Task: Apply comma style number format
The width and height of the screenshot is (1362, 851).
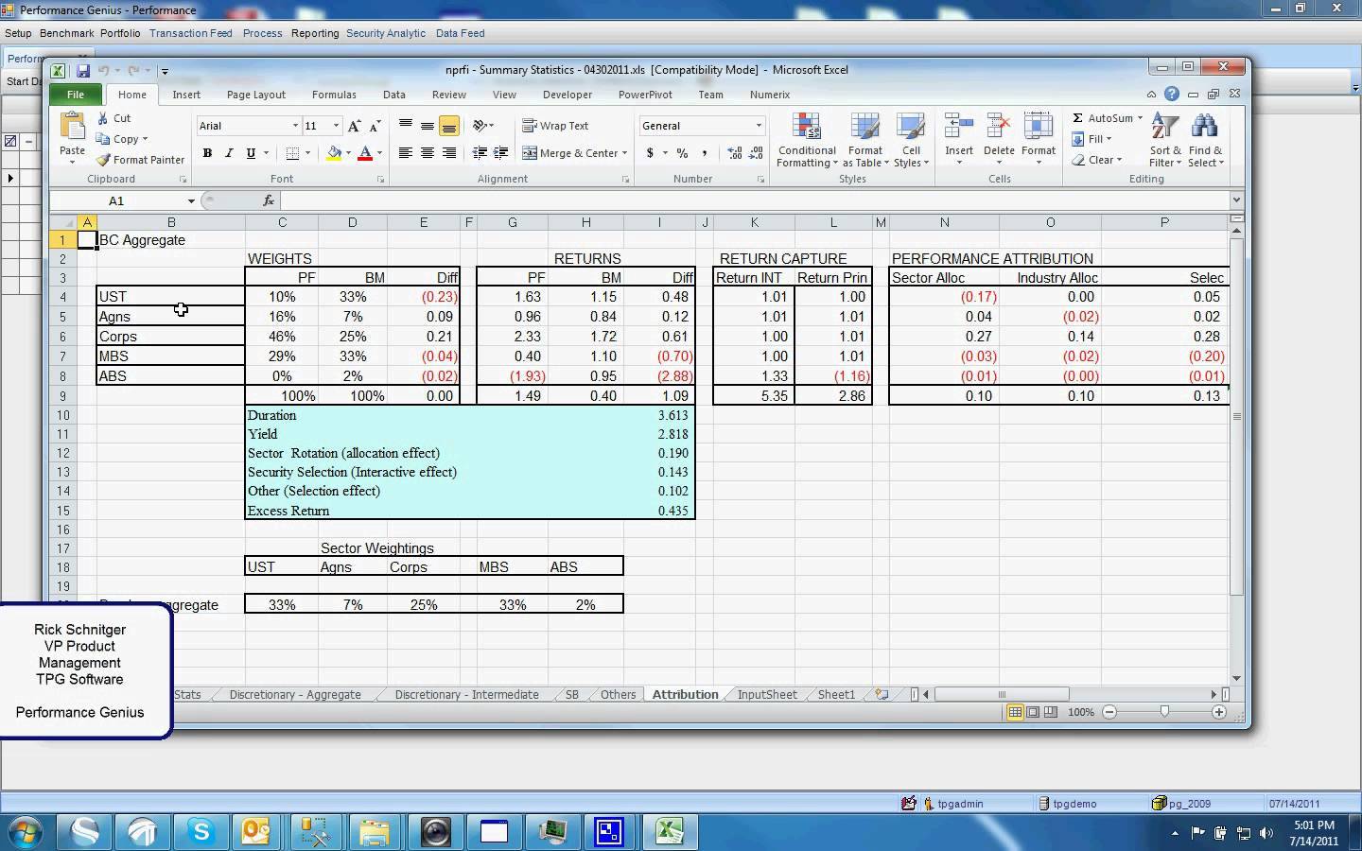Action: 705,153
